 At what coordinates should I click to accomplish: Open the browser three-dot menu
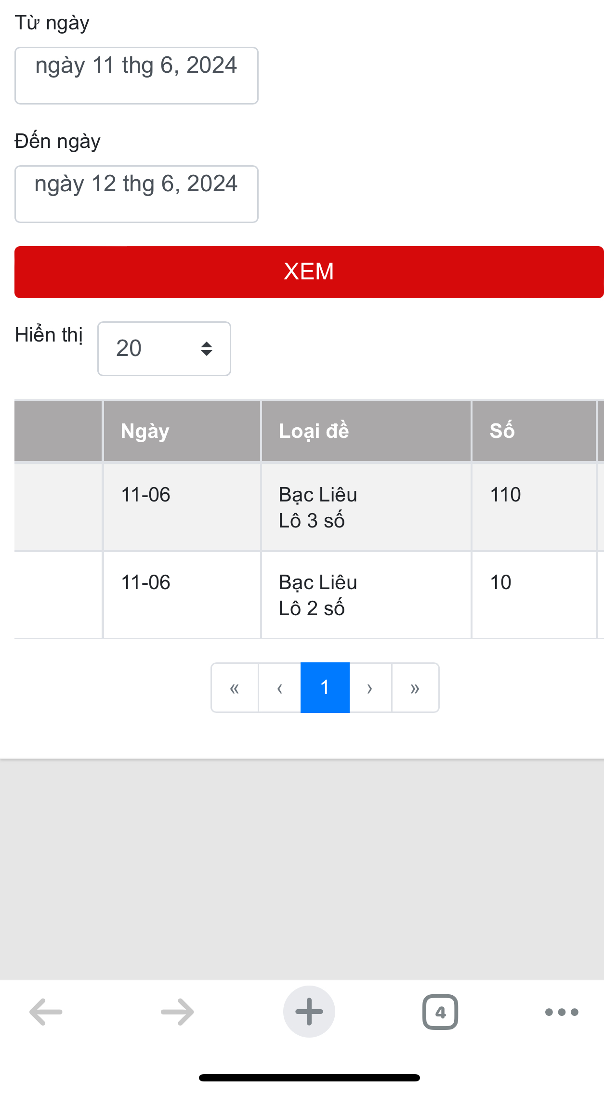point(562,1012)
